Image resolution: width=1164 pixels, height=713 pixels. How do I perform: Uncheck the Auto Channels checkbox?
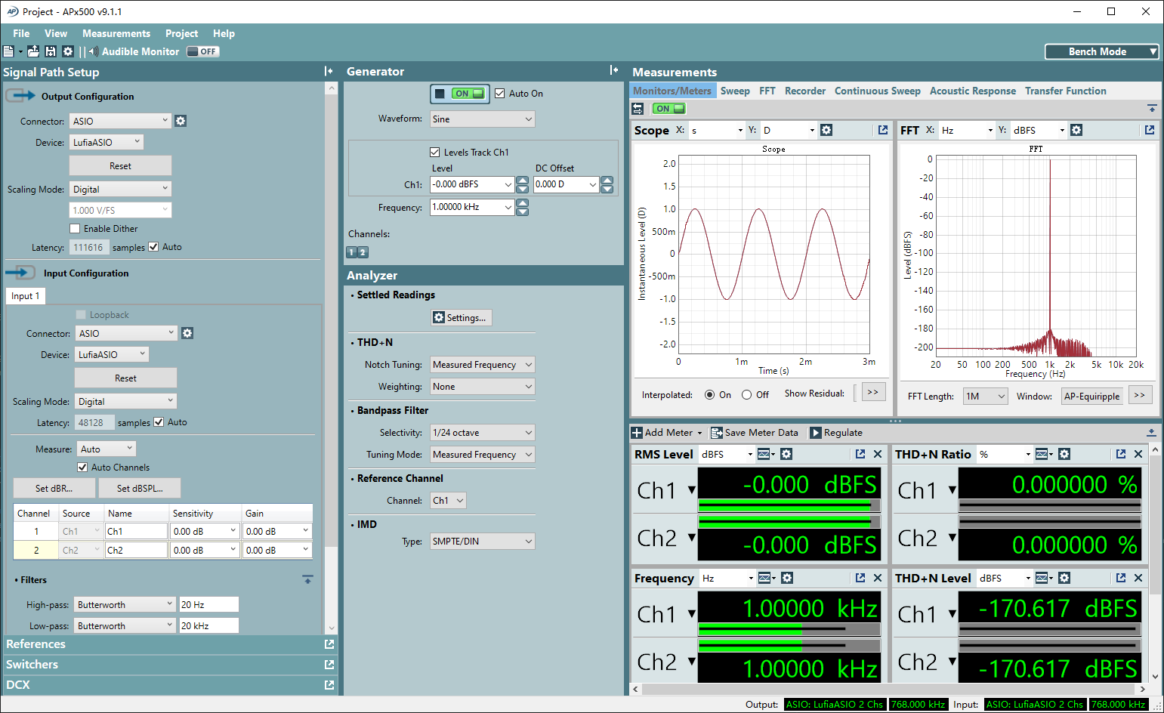point(82,468)
